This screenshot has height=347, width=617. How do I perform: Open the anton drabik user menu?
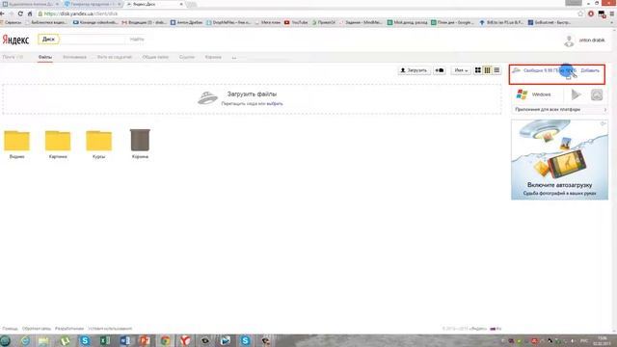pos(592,40)
